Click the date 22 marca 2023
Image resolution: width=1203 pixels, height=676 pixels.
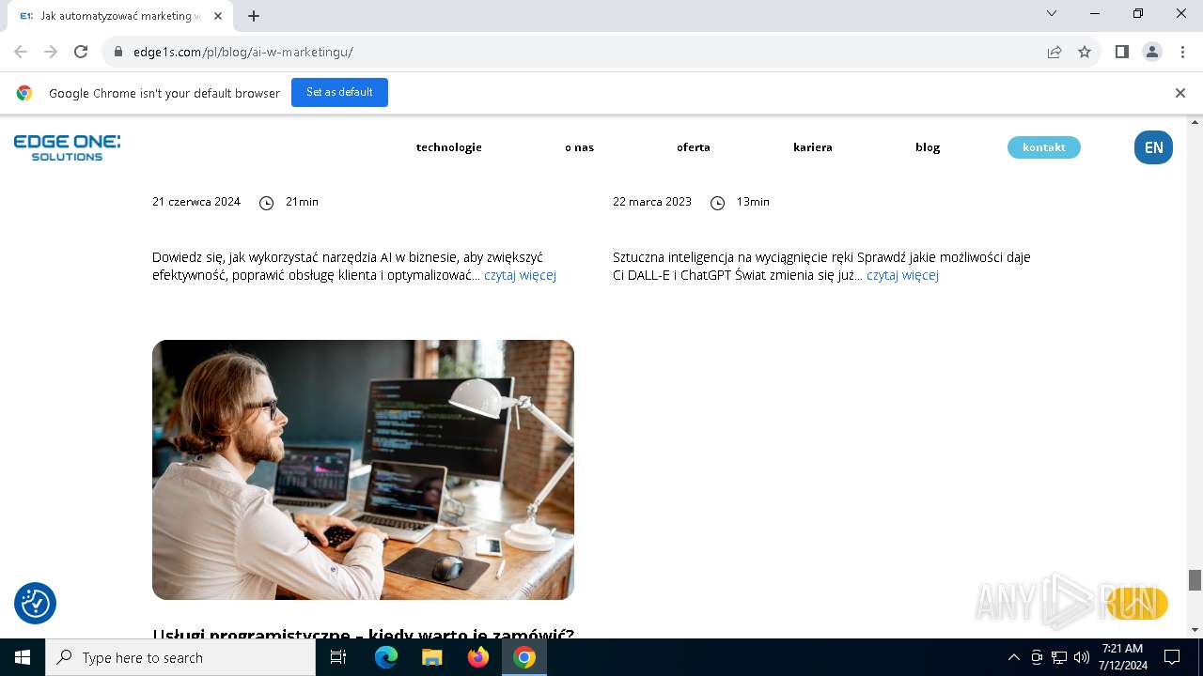pyautogui.click(x=652, y=202)
